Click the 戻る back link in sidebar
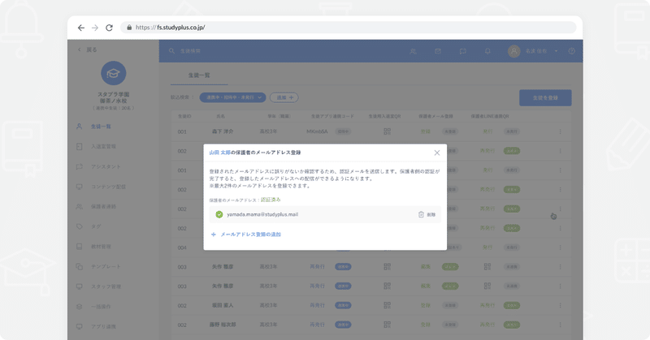The height and width of the screenshot is (340, 650). [x=88, y=49]
